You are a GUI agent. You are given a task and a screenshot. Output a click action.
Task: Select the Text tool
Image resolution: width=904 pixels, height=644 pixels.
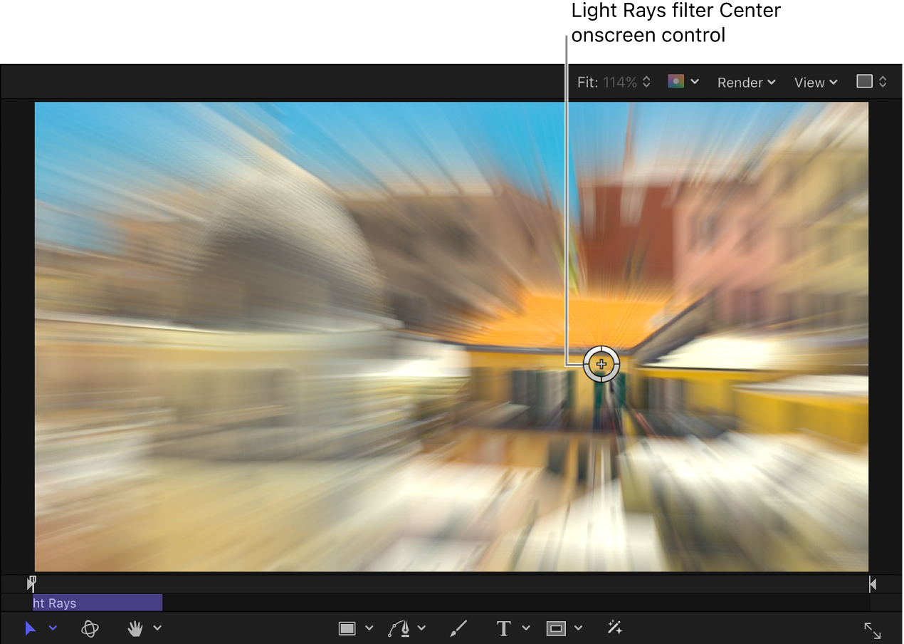(x=503, y=628)
